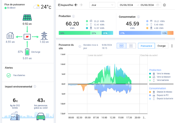The image size is (175, 123).
Task: Toggle Depuis le réseau legend series
Action: pyautogui.click(x=161, y=92)
